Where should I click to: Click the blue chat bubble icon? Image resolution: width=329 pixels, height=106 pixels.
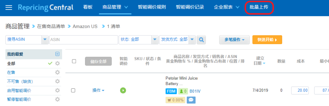tap(191, 100)
